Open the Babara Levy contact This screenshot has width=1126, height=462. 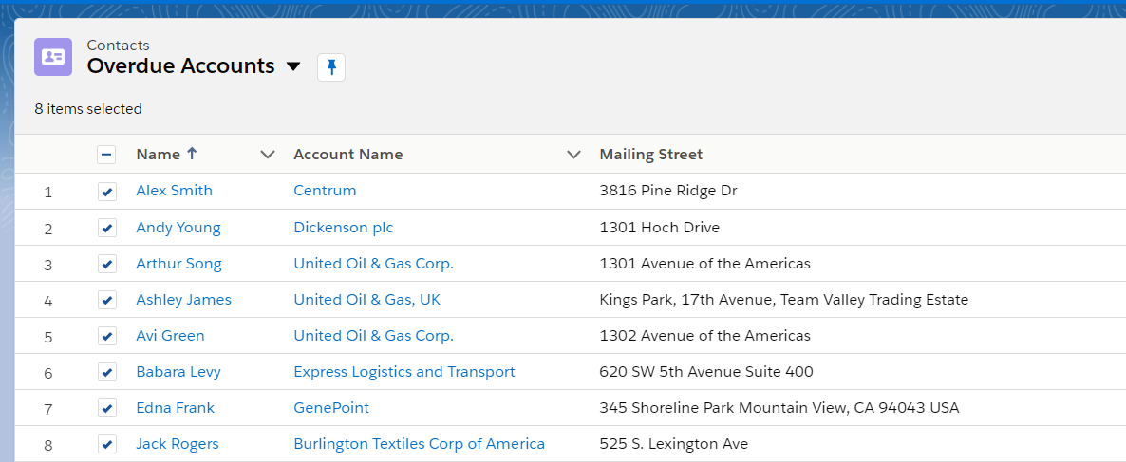178,372
